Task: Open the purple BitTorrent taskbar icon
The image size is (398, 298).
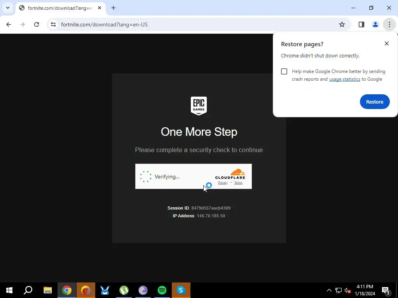Action: click(143, 290)
